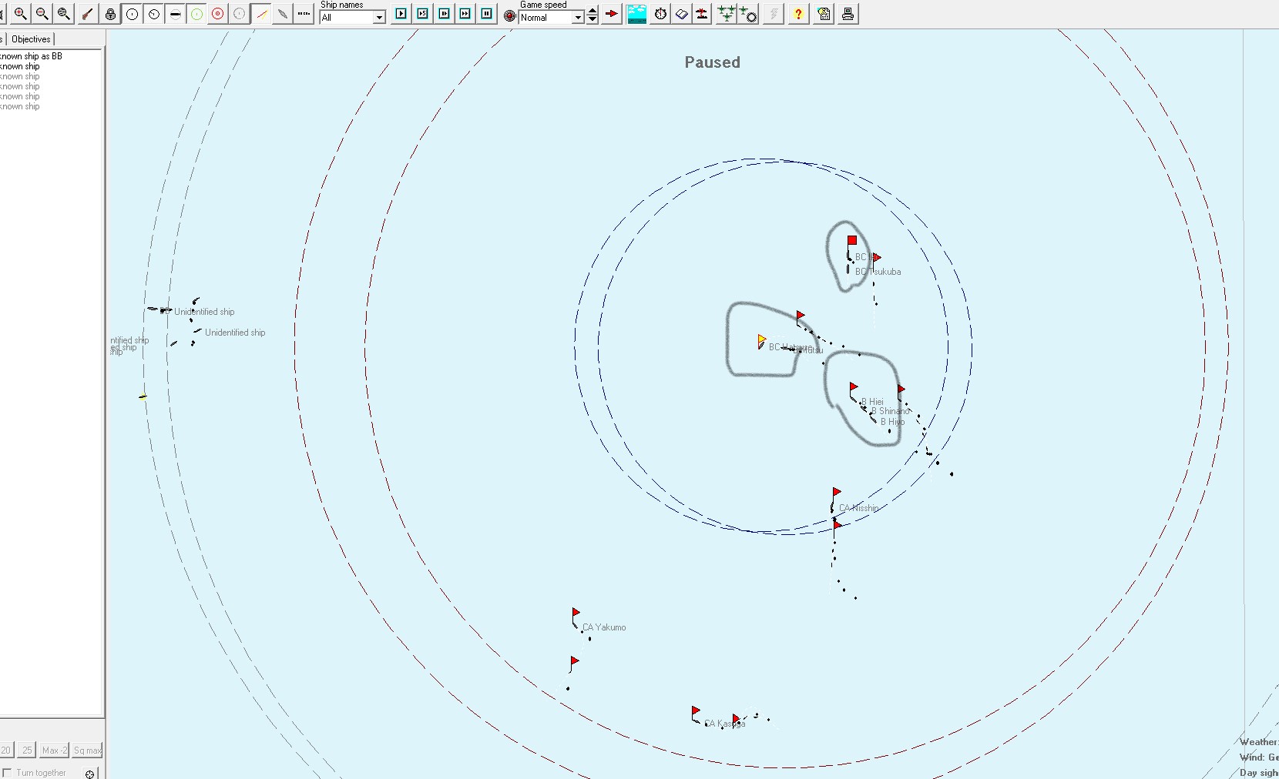
Task: Select the CA Nisshin ship label
Action: coord(859,508)
